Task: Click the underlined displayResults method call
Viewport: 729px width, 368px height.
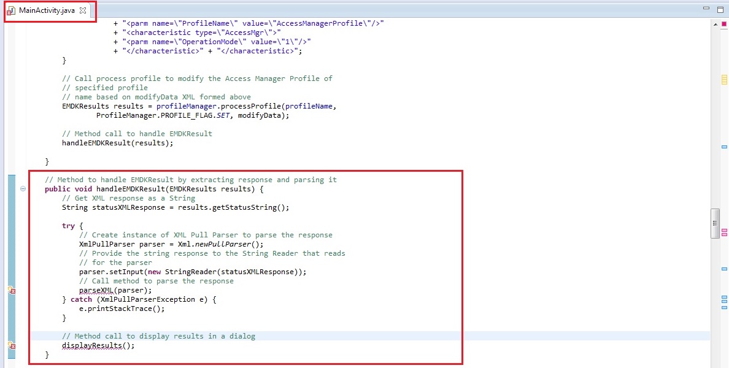Action: [x=91, y=345]
